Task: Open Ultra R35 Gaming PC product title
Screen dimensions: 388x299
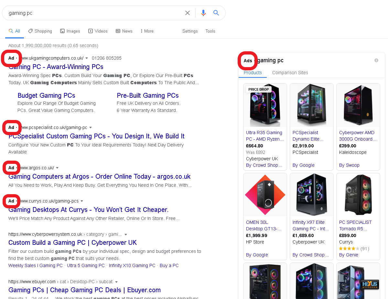Action: (265, 136)
